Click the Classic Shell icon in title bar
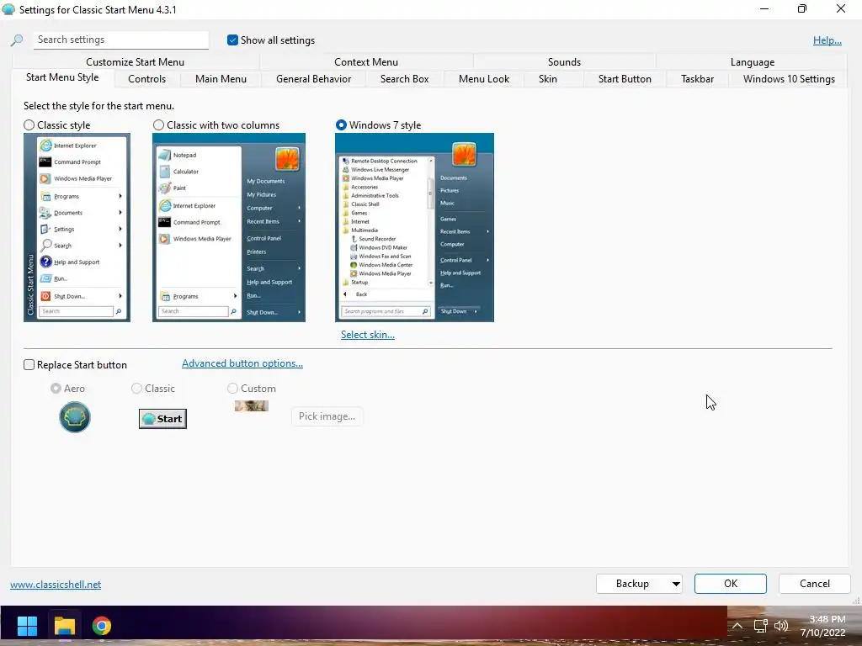Screen dimensions: 862x646 (x=8, y=9)
